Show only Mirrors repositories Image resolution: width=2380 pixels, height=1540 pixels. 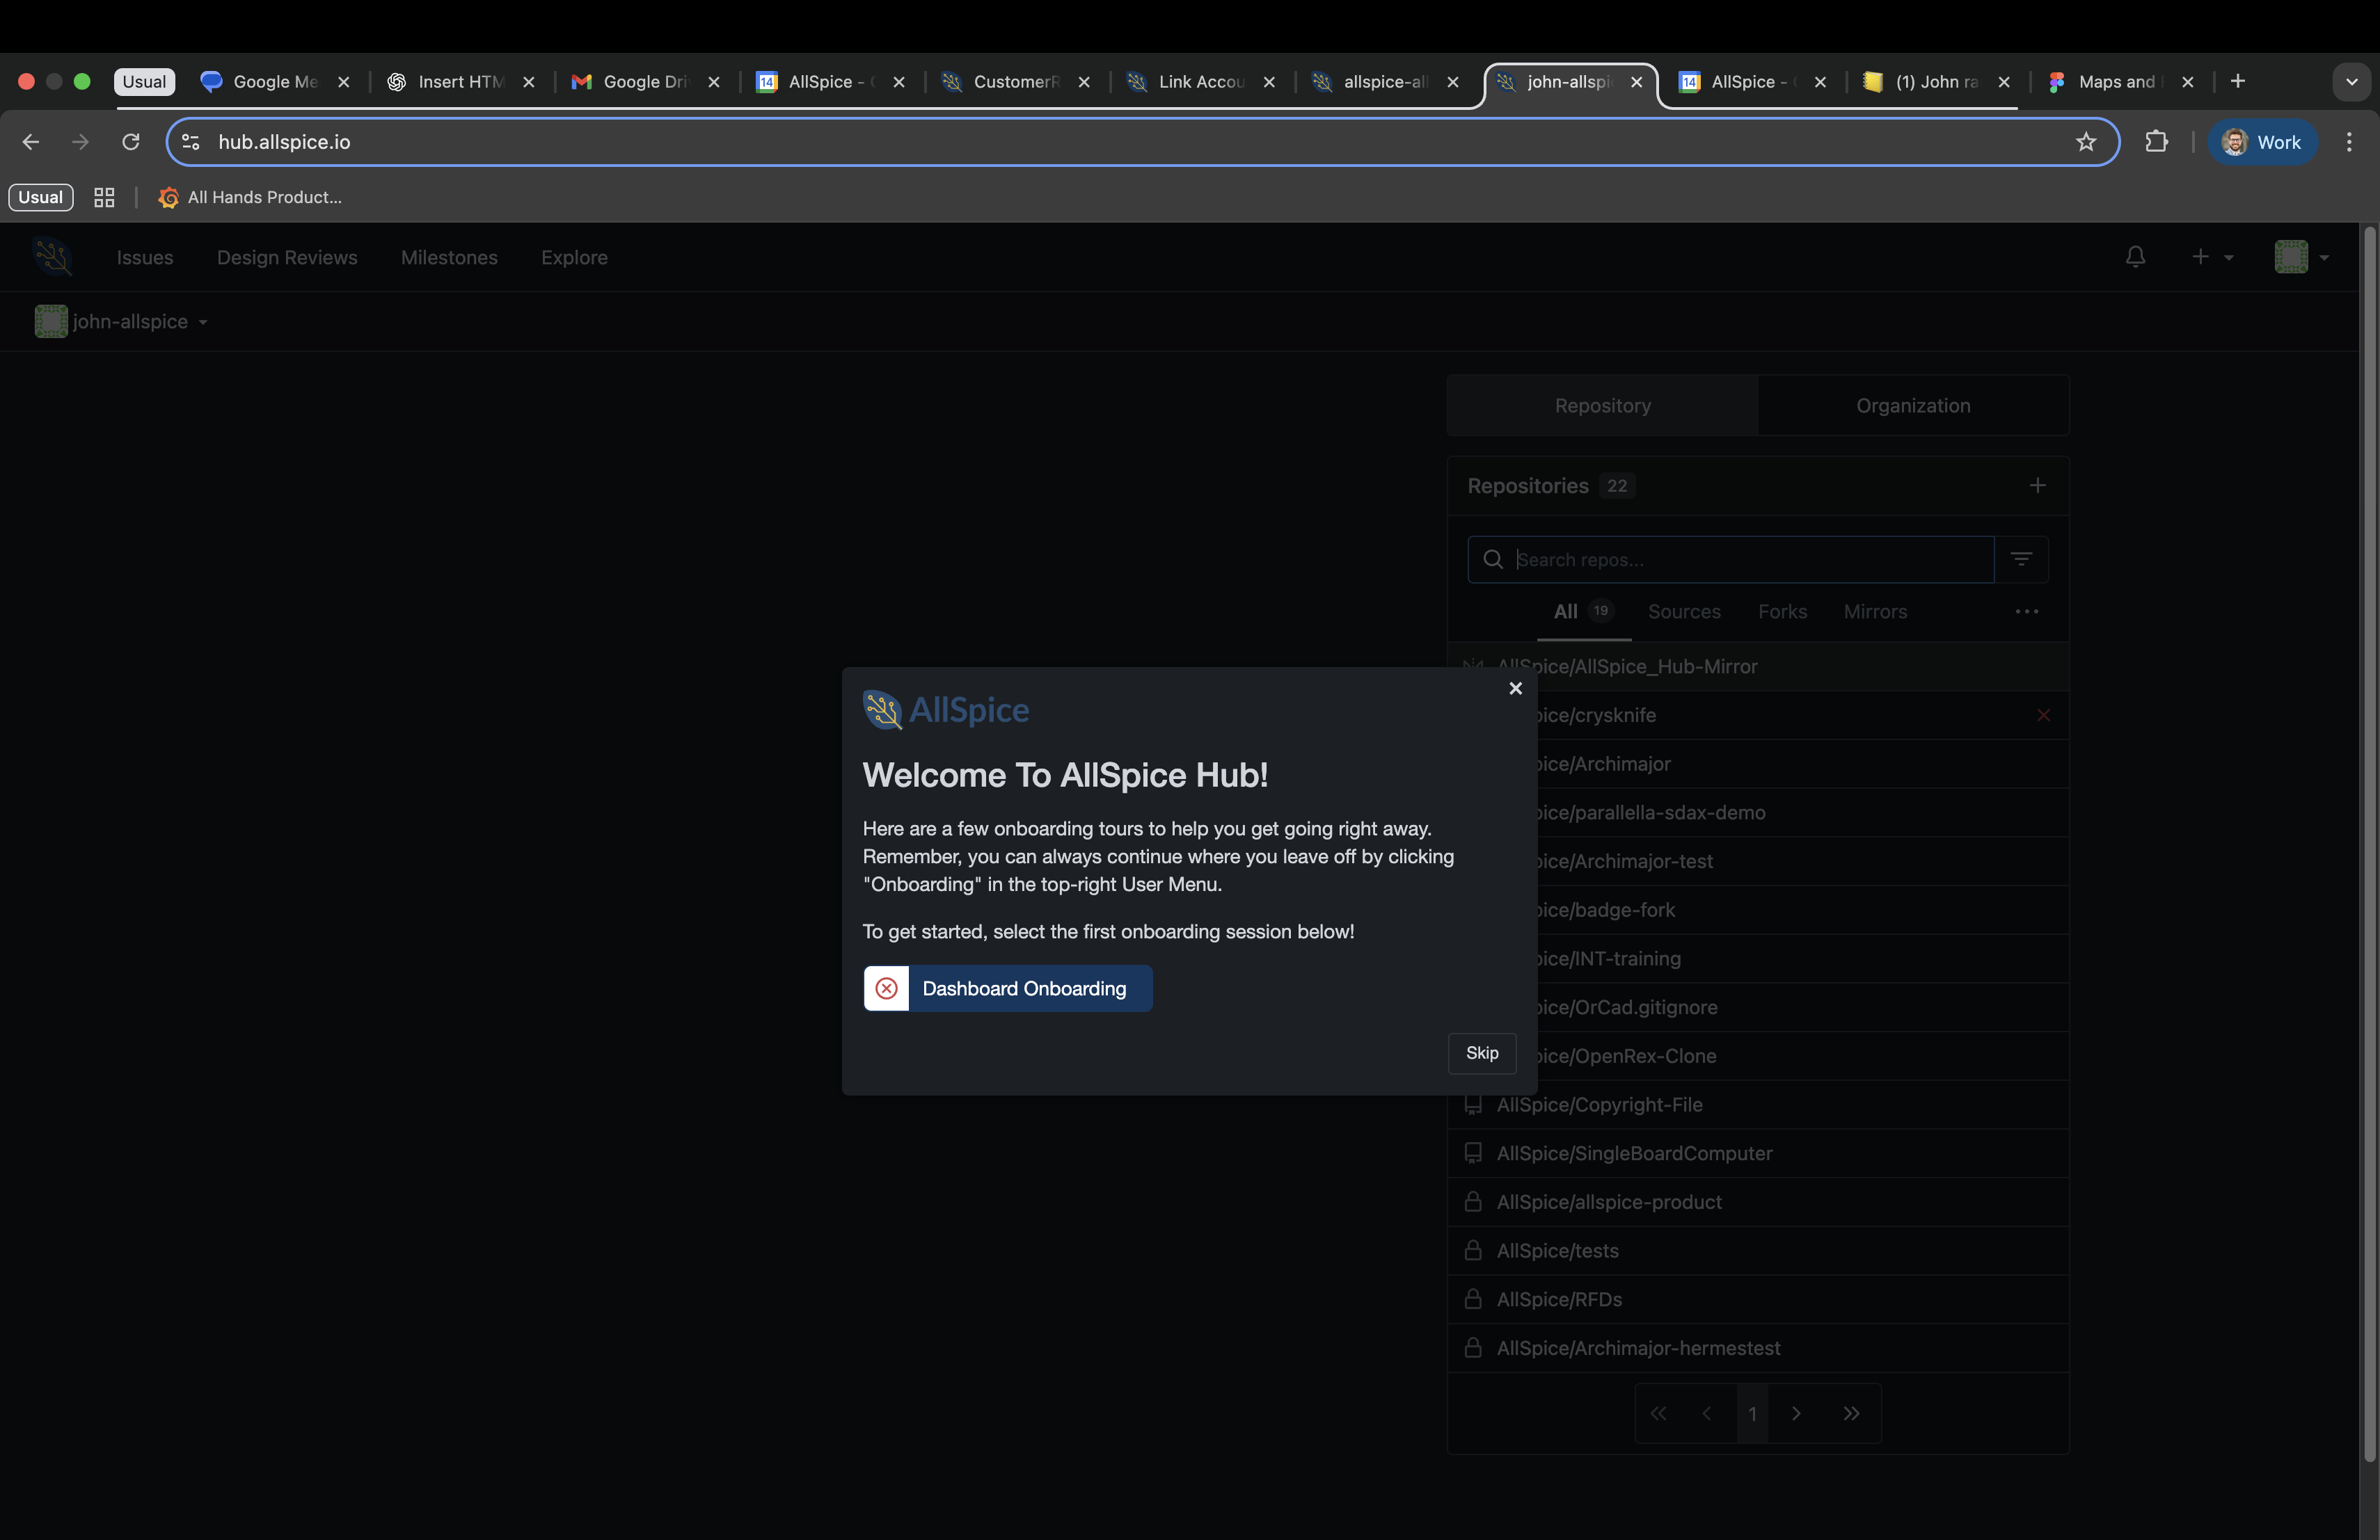tap(1875, 611)
